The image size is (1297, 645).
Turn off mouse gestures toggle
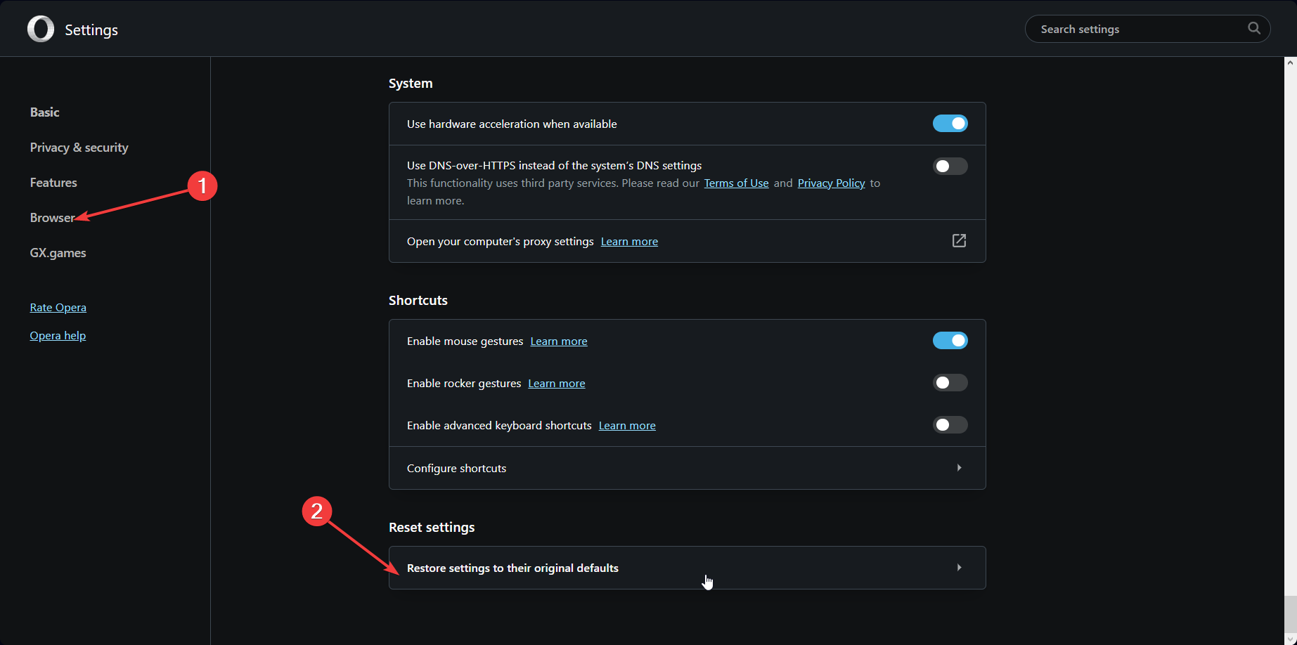(x=950, y=341)
